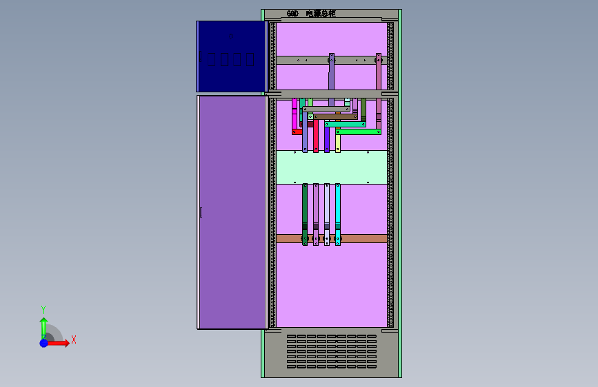The height and width of the screenshot is (387, 598).
Task: Select the magenta vertical busbar
Action: 294,114
